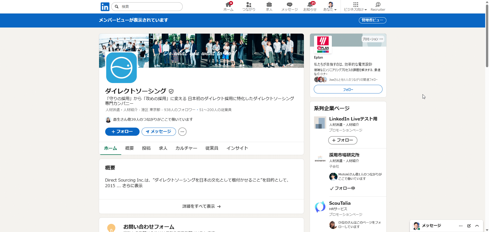Image resolution: width=489 pixels, height=232 pixels.
Task: Open the more options ellipsis beside メッセージ
Action: click(x=182, y=132)
